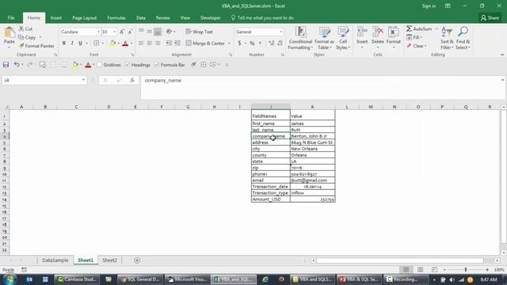Click Merge & Center
The height and width of the screenshot is (285, 507).
coord(205,43)
